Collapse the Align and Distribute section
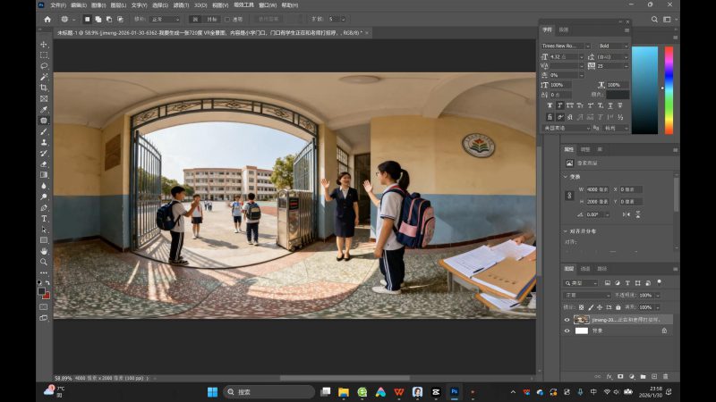 click(566, 231)
